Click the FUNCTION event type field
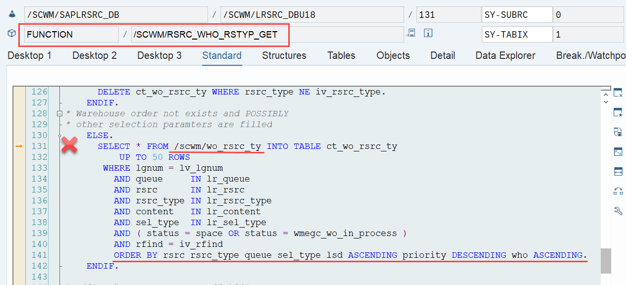626x285 pixels. 71,35
